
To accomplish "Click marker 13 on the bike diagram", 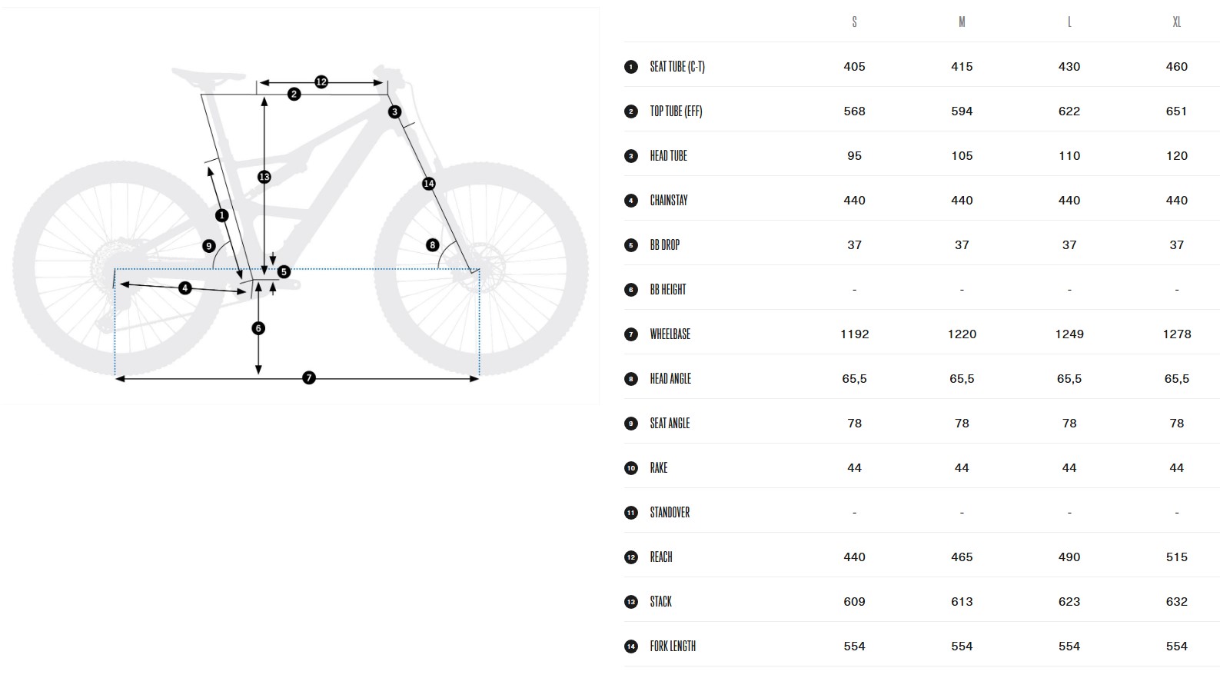I will [264, 177].
